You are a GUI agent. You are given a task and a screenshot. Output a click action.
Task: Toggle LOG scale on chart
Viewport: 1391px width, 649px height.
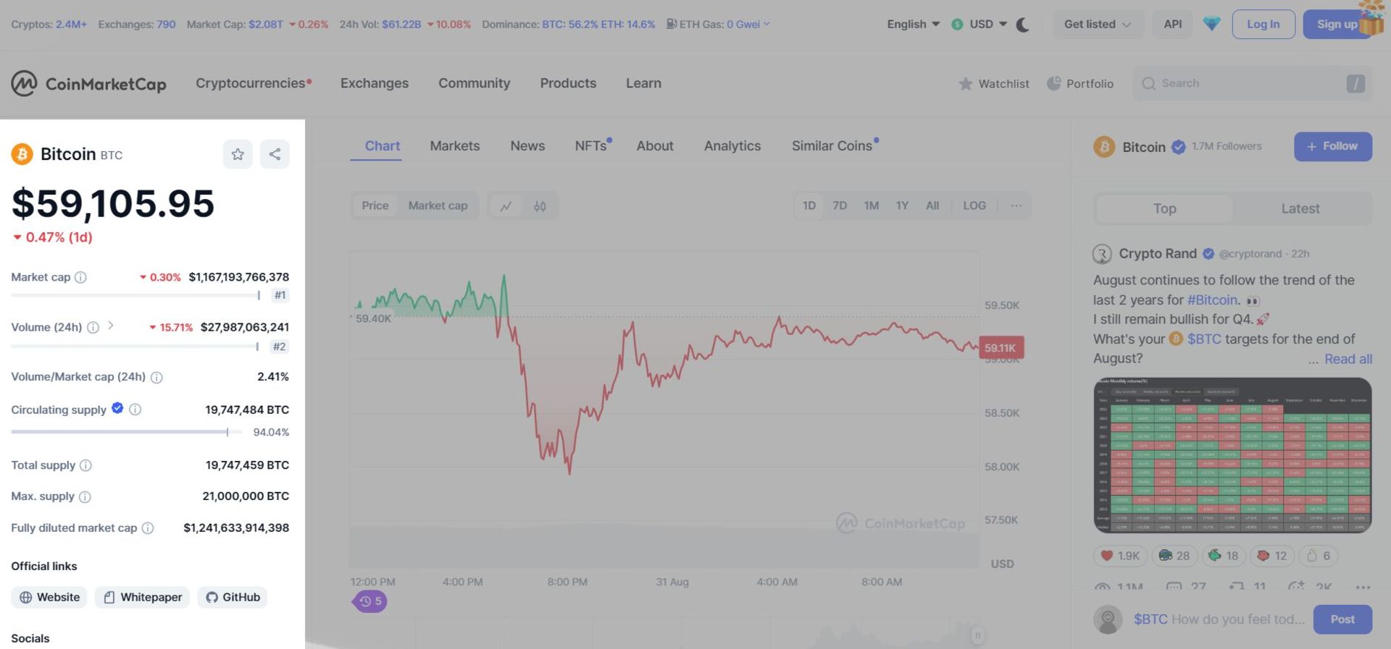974,205
